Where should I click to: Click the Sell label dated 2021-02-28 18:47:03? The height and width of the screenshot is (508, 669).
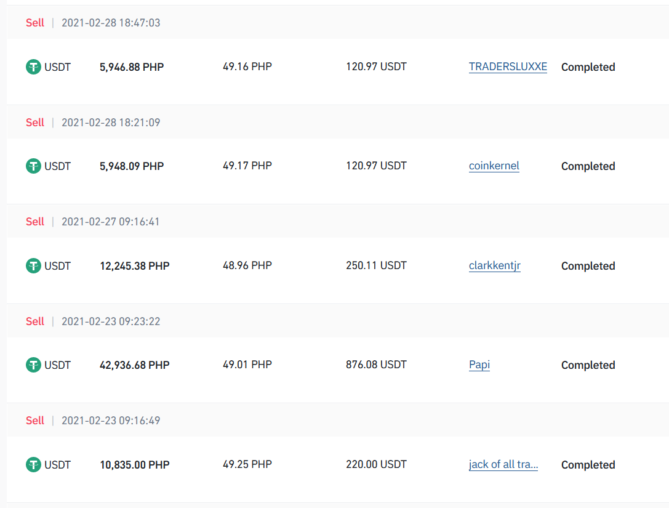35,23
